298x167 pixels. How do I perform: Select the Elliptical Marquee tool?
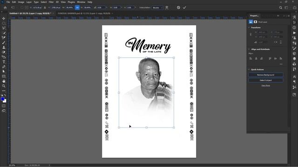(4, 23)
